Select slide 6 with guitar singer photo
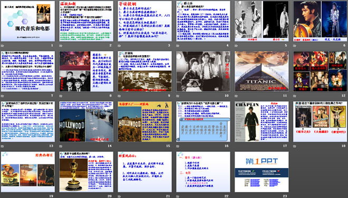The width and height of the screenshot is (348, 198). tap(320, 21)
